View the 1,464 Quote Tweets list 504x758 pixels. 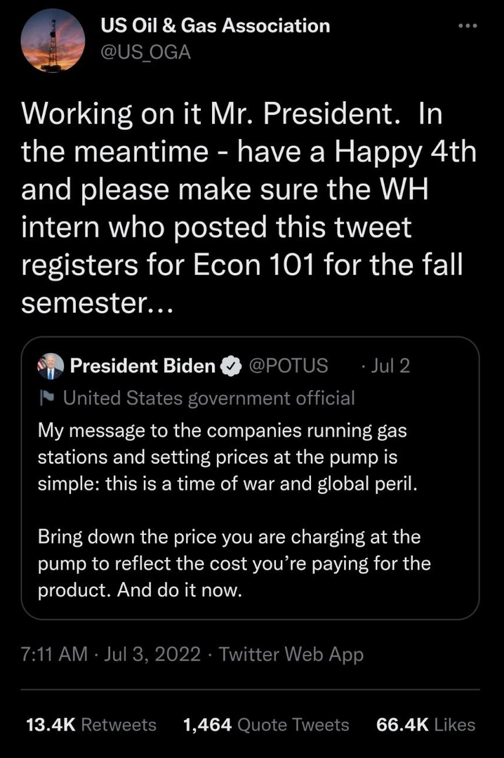pos(265,724)
